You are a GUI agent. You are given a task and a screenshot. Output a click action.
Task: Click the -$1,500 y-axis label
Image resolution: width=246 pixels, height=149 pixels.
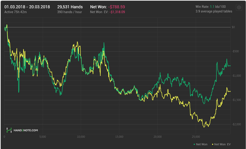(x=236, y=100)
